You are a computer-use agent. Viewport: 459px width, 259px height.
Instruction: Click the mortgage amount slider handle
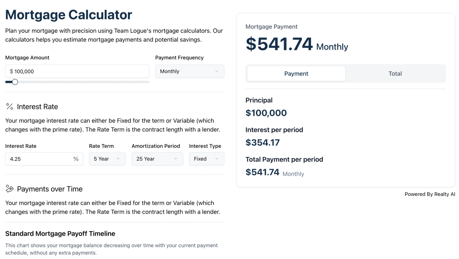click(x=15, y=82)
